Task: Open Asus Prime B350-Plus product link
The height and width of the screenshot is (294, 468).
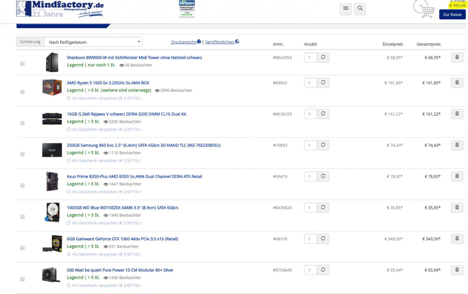Action: pos(134,177)
